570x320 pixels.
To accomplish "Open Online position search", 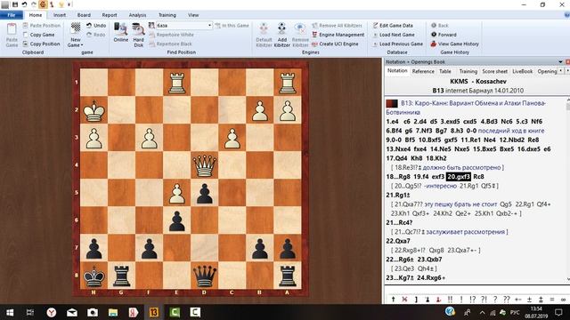I will 121,33.
